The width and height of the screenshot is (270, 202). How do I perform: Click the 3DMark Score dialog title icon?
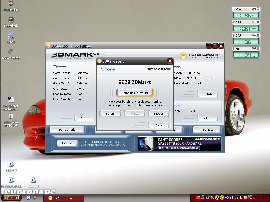tap(99, 61)
